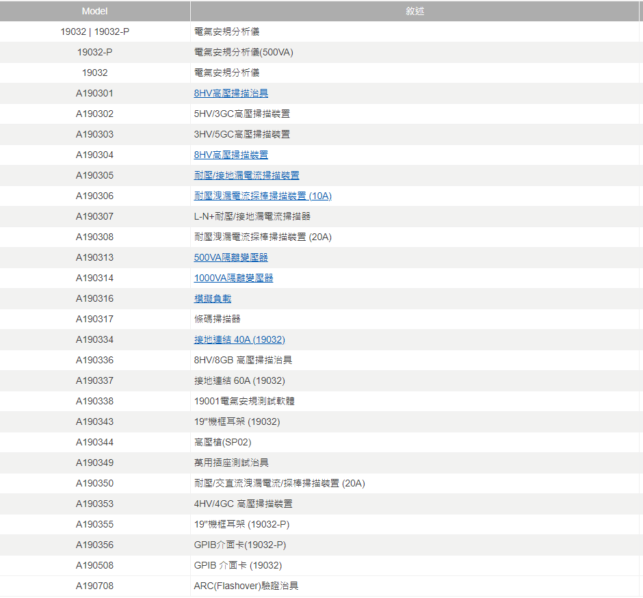Click model cell A190355

[x=94, y=523]
